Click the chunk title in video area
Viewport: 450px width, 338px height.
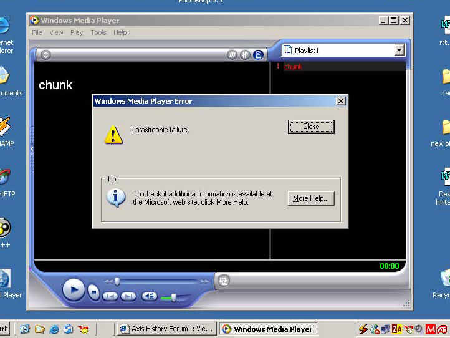(55, 85)
